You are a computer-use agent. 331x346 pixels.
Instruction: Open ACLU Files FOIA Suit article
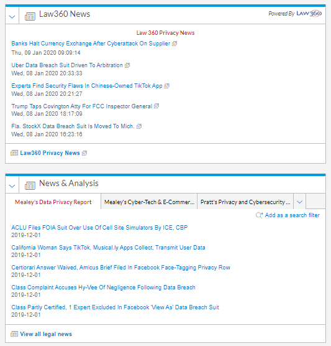pyautogui.click(x=99, y=228)
